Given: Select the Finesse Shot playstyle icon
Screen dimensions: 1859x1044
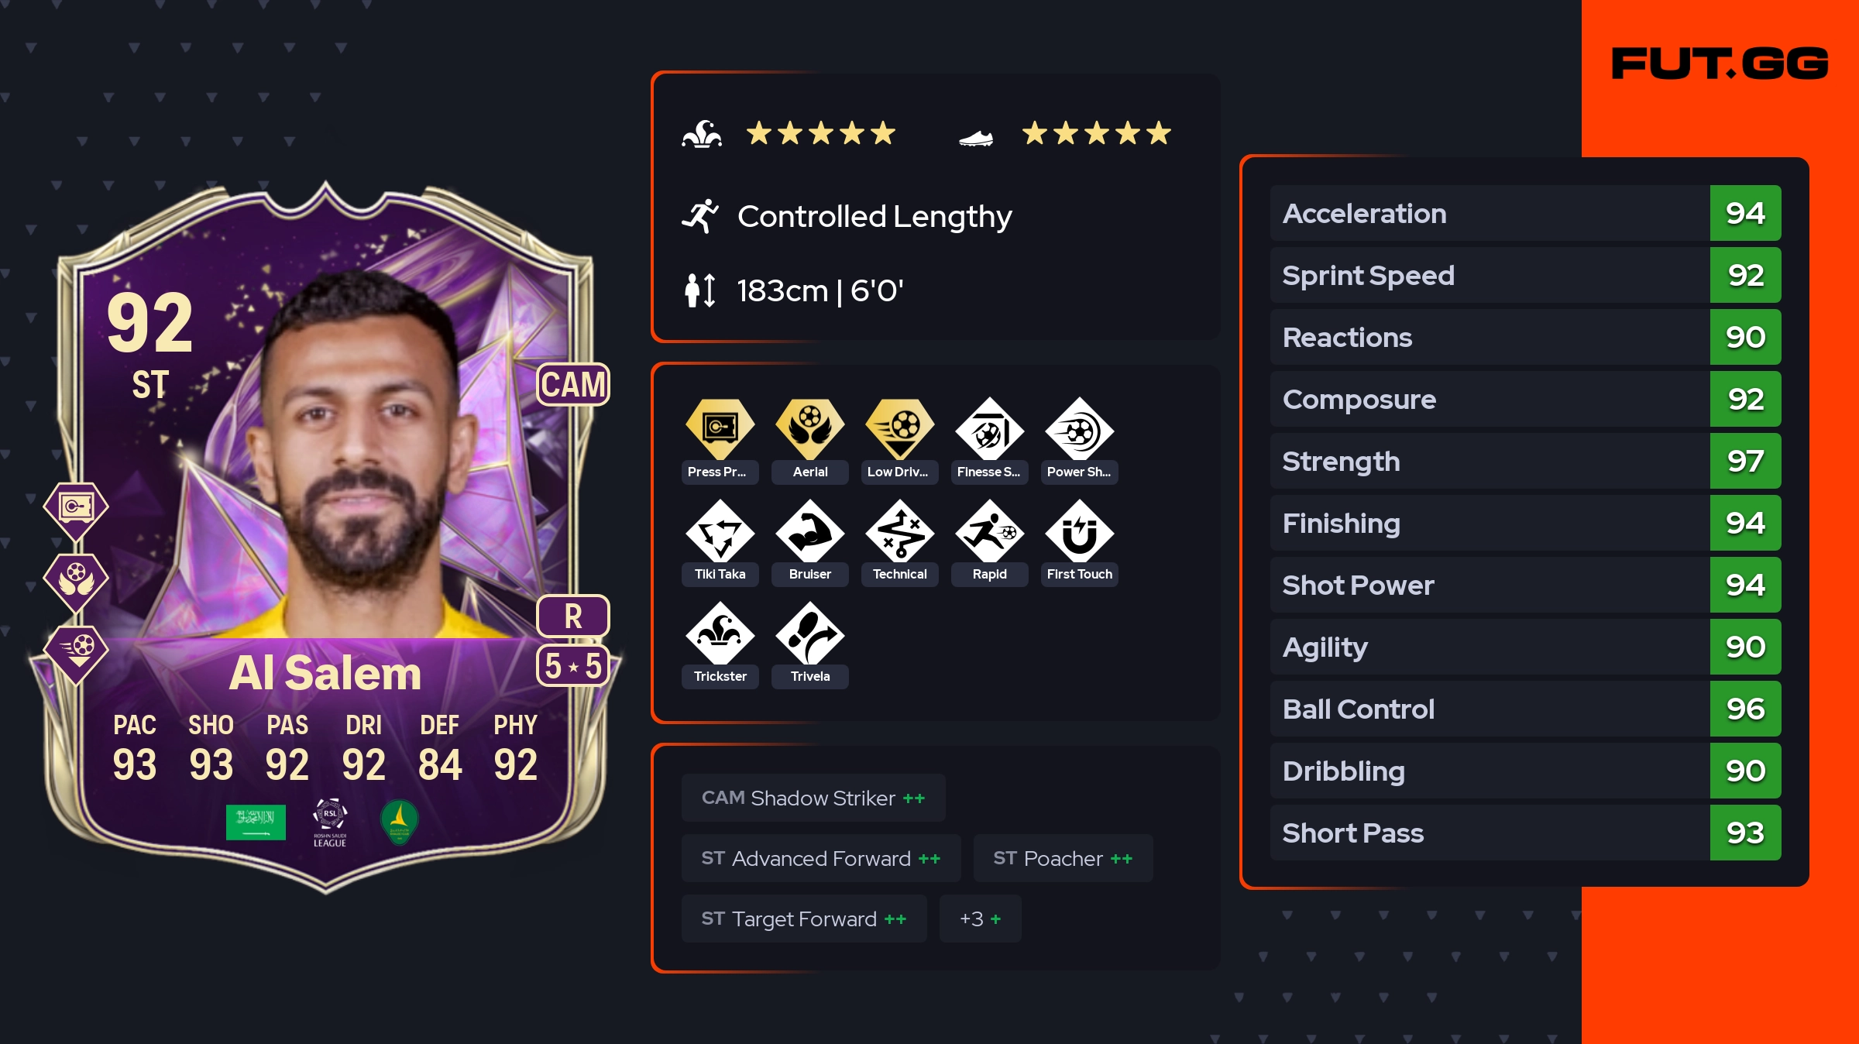Looking at the screenshot, I should pyautogui.click(x=989, y=428).
